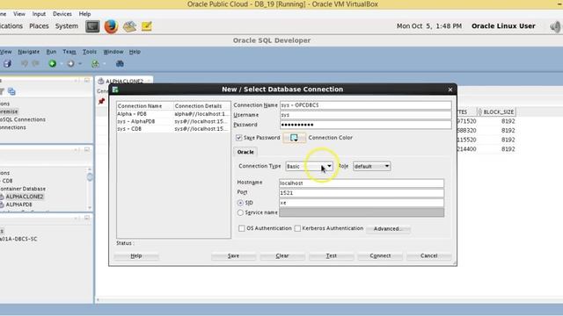Screen dimensions: 563x316
Task: Click the Password input field
Action: click(x=366, y=125)
